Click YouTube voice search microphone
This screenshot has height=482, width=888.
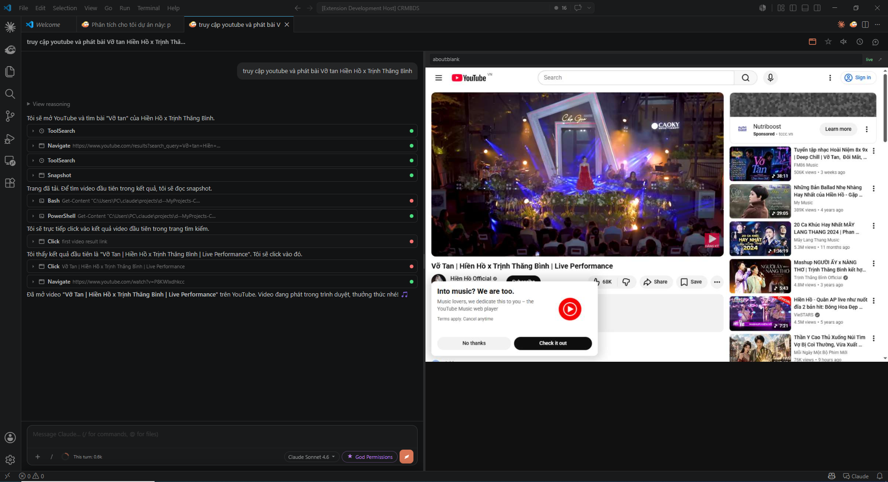[x=770, y=78]
